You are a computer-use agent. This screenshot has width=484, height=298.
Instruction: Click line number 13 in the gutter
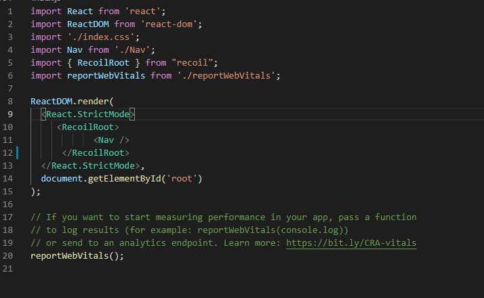7,166
